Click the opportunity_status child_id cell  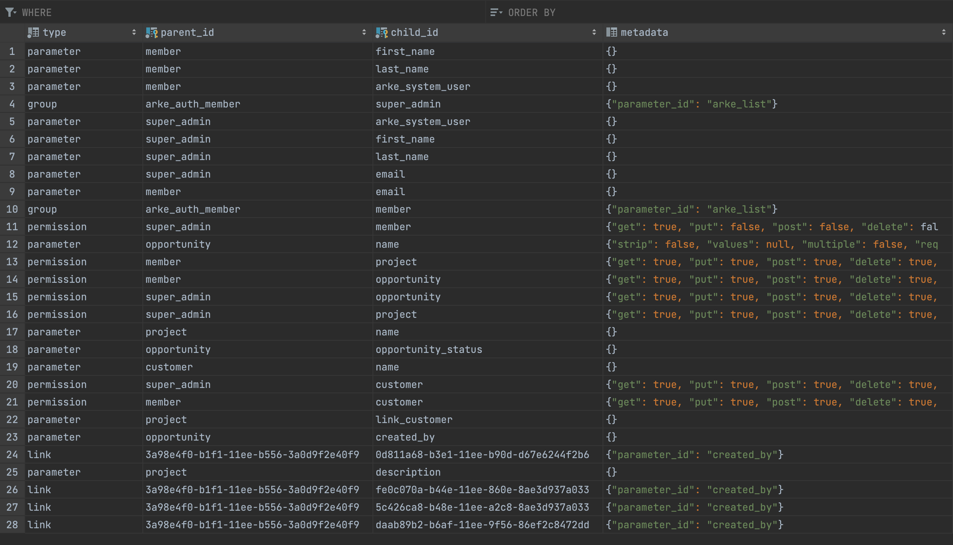point(429,349)
